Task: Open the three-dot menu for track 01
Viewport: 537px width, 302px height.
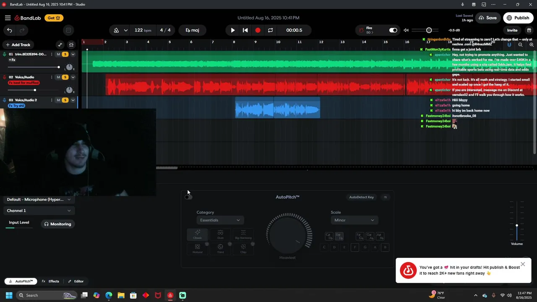Action: click(x=52, y=54)
